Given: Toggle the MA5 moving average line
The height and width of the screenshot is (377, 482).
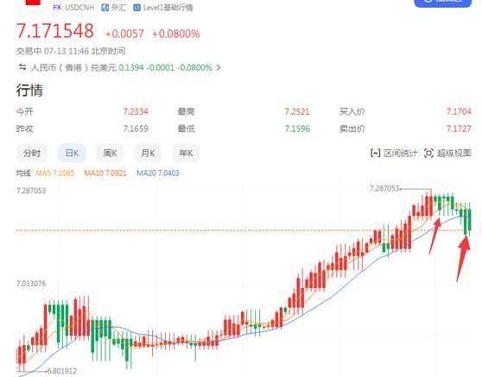Looking at the screenshot, I should point(55,173).
